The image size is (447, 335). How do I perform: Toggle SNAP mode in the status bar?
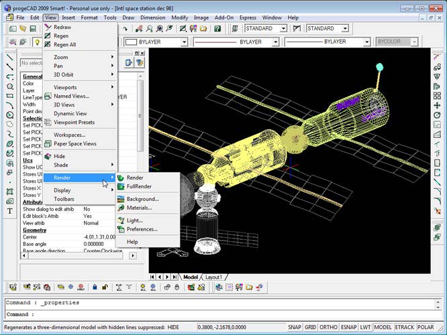click(x=295, y=327)
